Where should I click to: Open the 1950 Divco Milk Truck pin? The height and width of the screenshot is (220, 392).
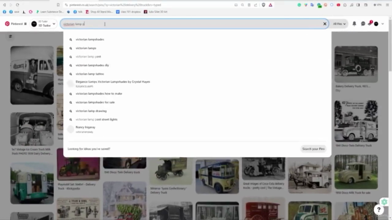click(x=356, y=172)
